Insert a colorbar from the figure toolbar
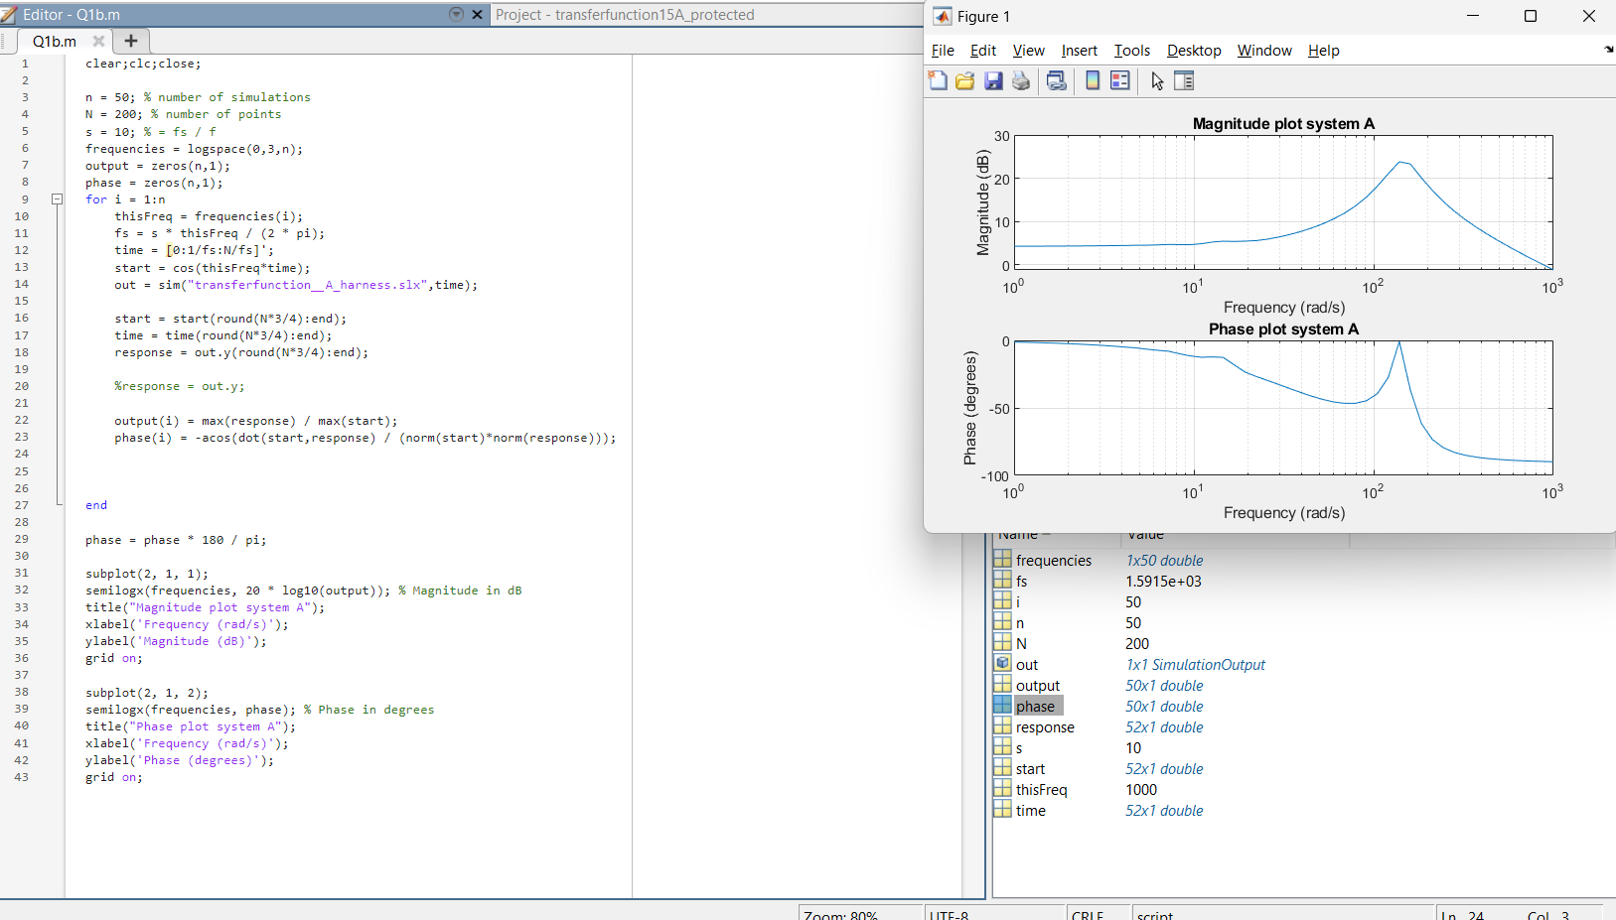Image resolution: width=1616 pixels, height=920 pixels. [1093, 81]
